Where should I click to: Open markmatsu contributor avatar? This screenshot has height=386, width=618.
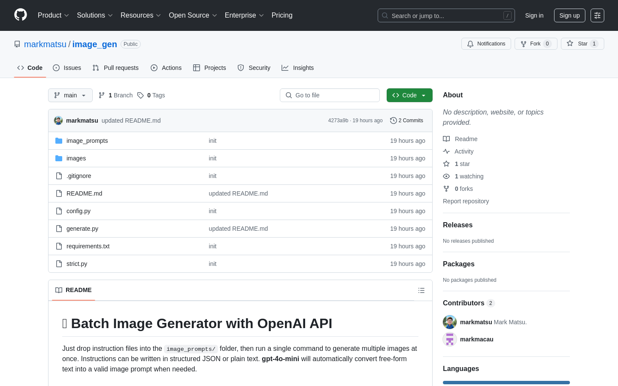coord(450,322)
